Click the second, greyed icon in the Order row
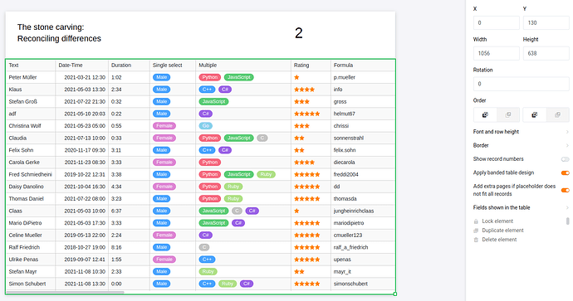The width and height of the screenshot is (573, 301). [x=508, y=115]
